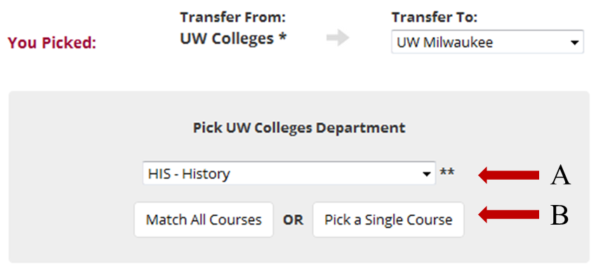This screenshot has width=596, height=271.
Task: Click the HIS - History selected text
Action: point(189,173)
